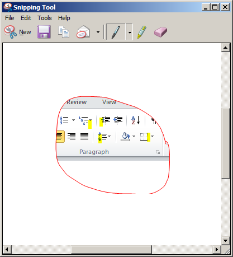The height and width of the screenshot is (257, 233).
Task: Select the Pen tool
Action: click(x=116, y=32)
